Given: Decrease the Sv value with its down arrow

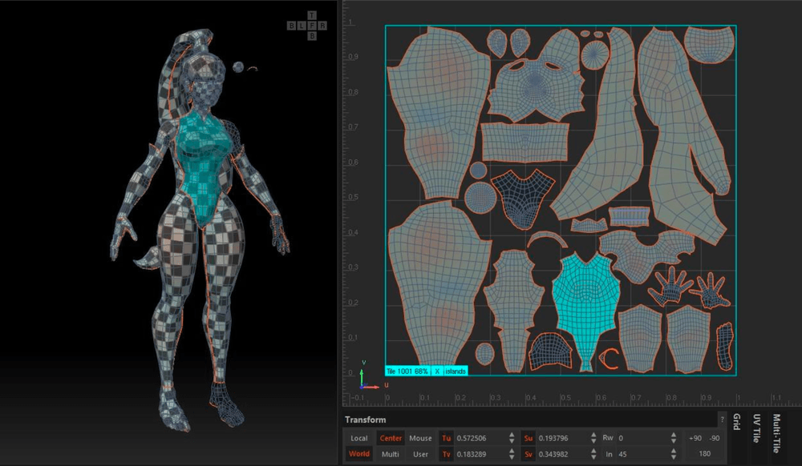Looking at the screenshot, I should [x=592, y=457].
